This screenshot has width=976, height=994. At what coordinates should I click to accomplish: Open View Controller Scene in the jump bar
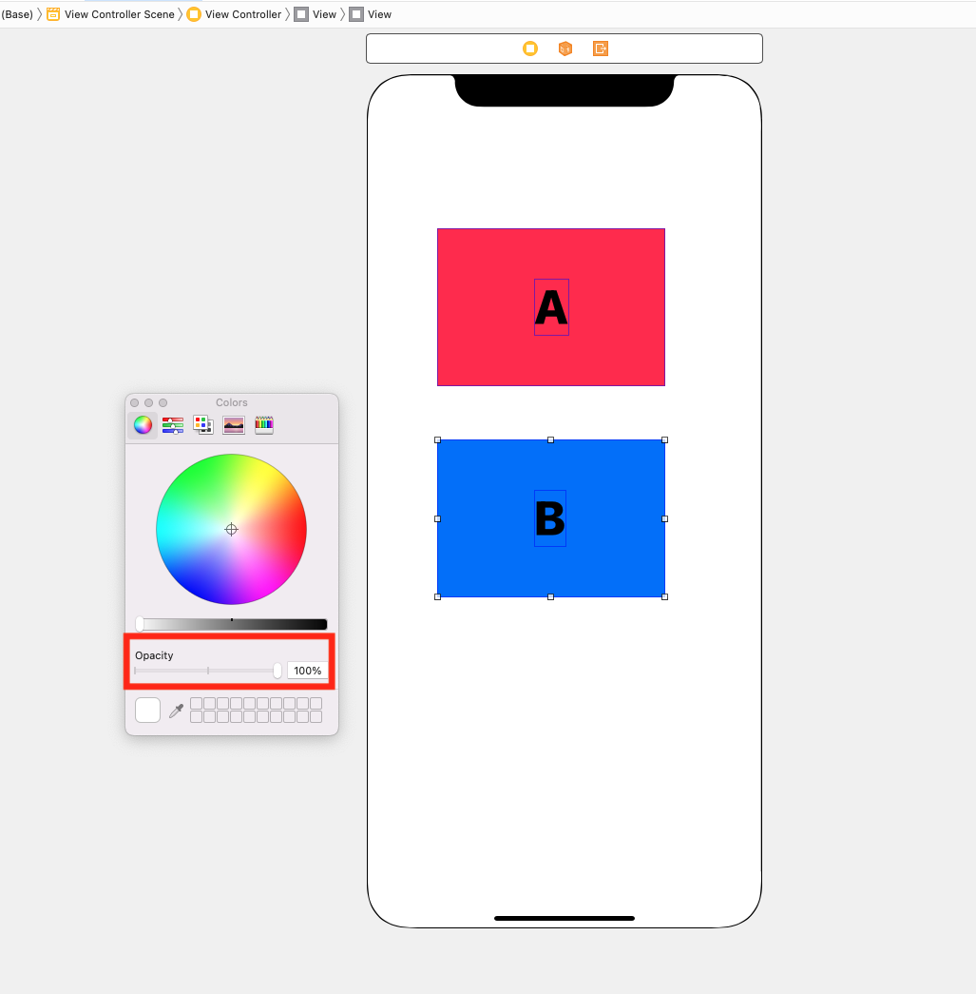111,14
